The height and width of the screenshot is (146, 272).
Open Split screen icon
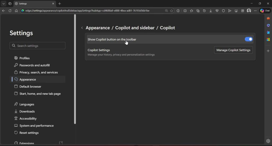coord(185,11)
